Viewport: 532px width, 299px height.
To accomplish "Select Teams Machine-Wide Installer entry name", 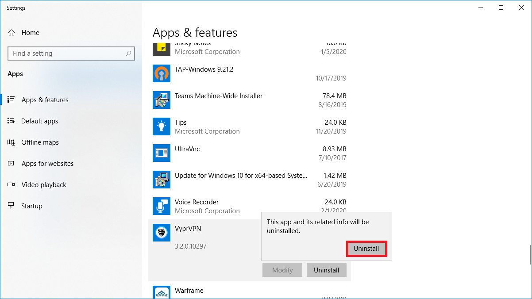I will 219,96.
